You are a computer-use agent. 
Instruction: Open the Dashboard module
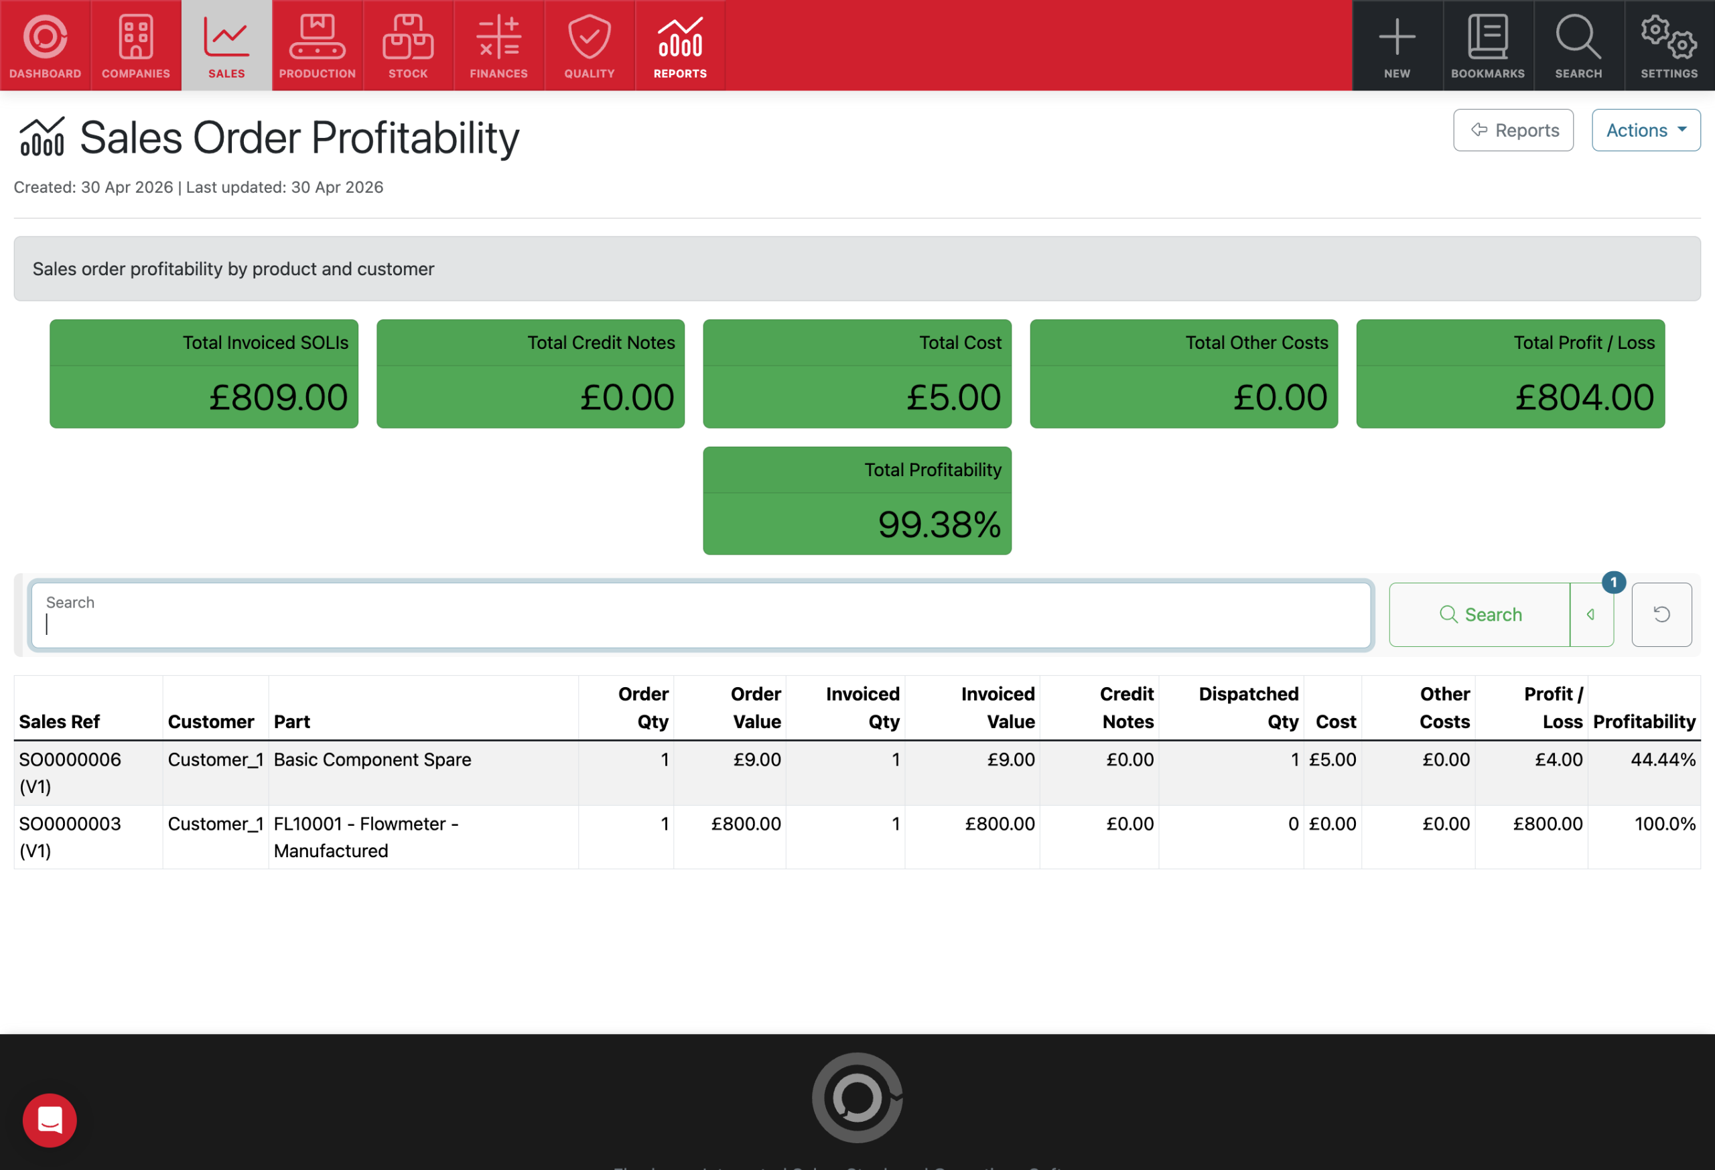(45, 46)
